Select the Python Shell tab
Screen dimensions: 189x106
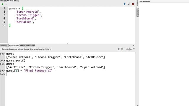coord(14,45)
